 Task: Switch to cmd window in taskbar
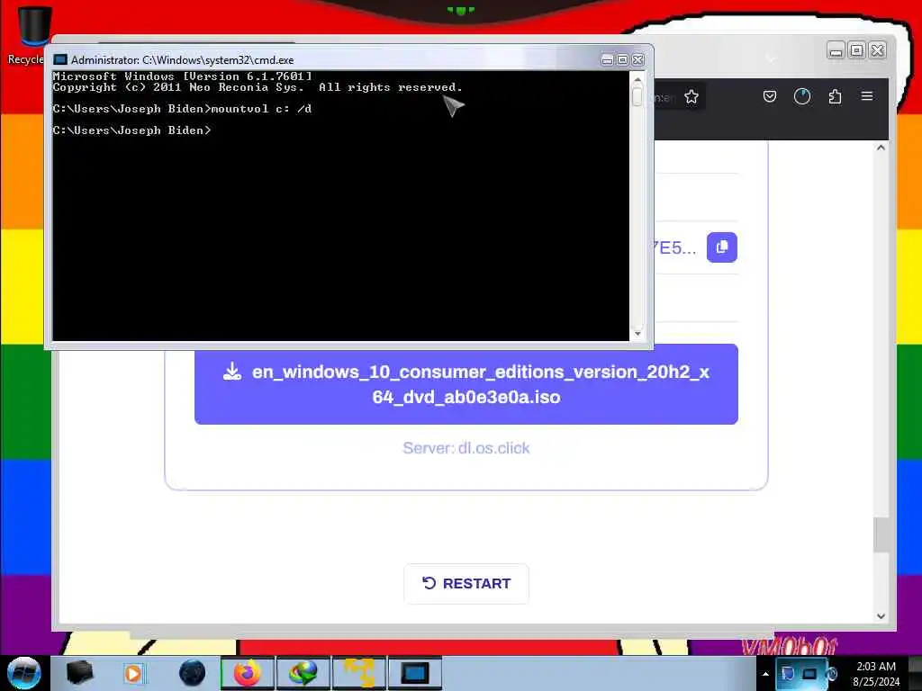tap(414, 673)
